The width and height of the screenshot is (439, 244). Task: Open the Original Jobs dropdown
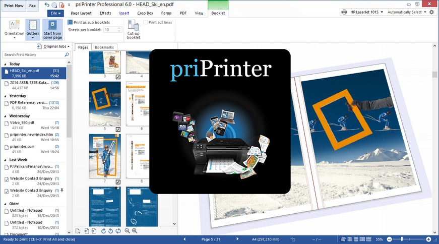[x=53, y=46]
